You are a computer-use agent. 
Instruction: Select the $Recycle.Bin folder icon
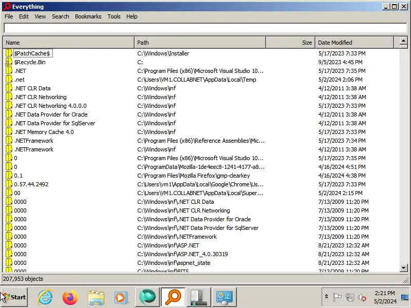[9, 62]
